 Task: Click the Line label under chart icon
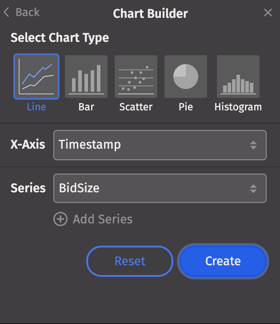click(x=36, y=107)
